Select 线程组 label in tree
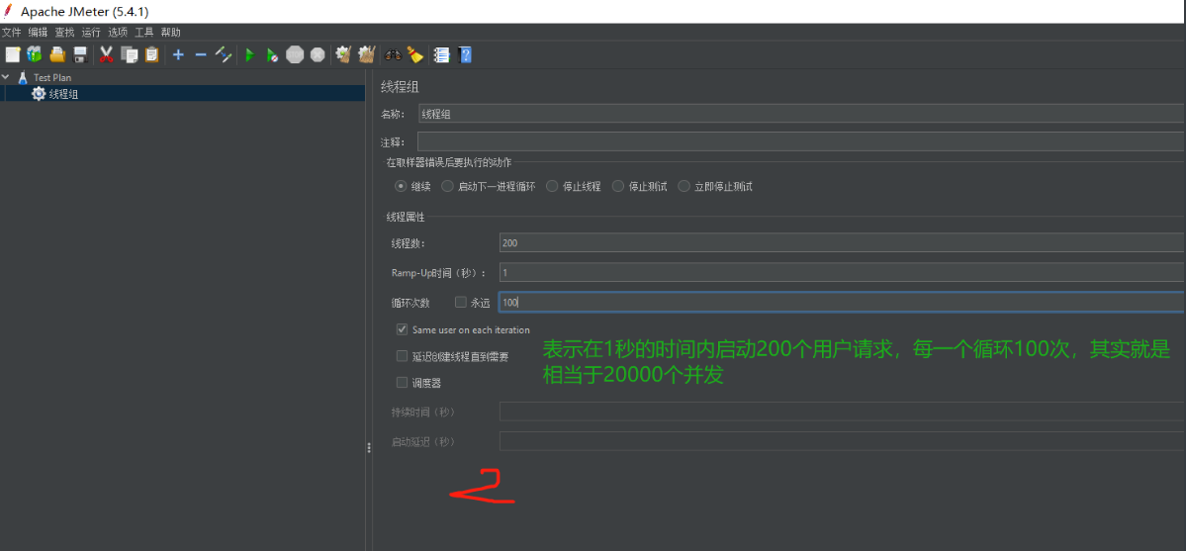Image resolution: width=1186 pixels, height=551 pixels. point(63,94)
